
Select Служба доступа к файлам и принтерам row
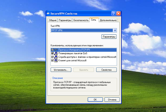[84, 57]
